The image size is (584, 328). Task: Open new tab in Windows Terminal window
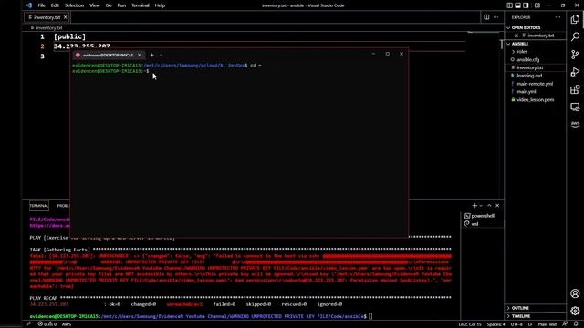coord(152,55)
